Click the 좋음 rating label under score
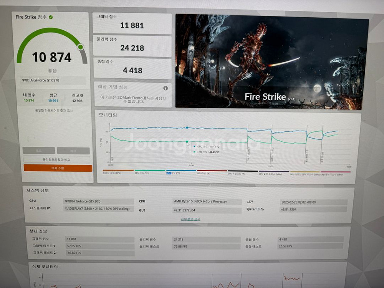 pos(52,71)
